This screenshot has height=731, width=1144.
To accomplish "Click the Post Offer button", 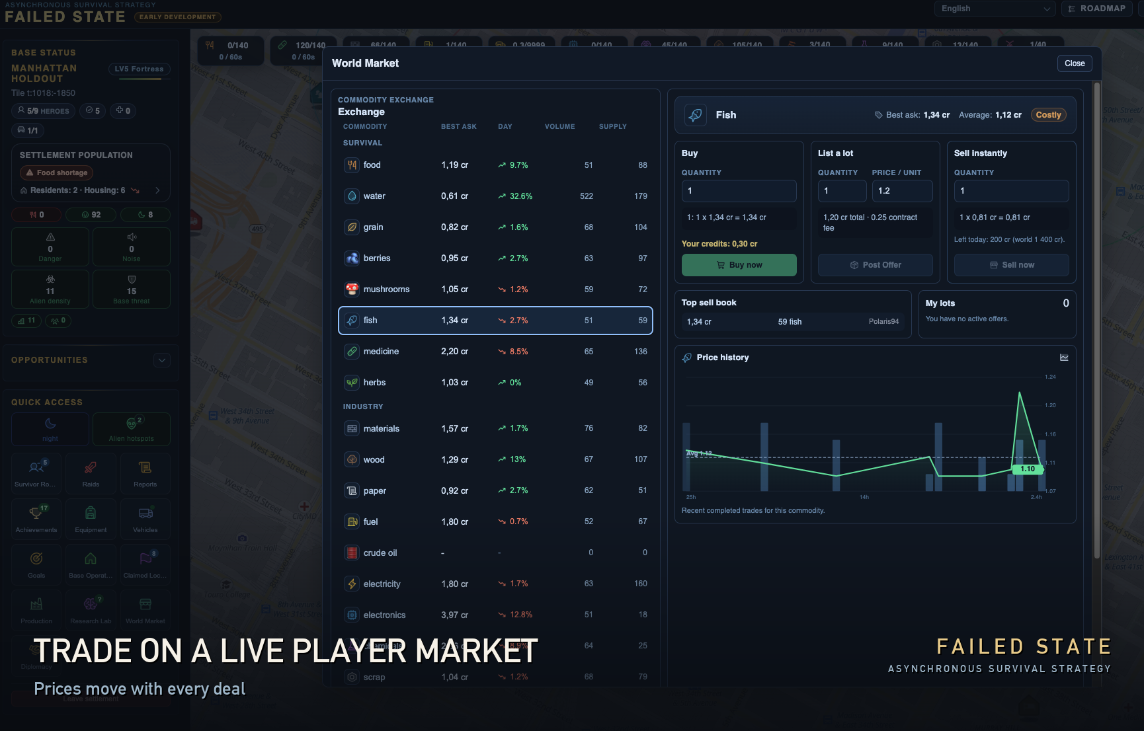I will pos(876,265).
